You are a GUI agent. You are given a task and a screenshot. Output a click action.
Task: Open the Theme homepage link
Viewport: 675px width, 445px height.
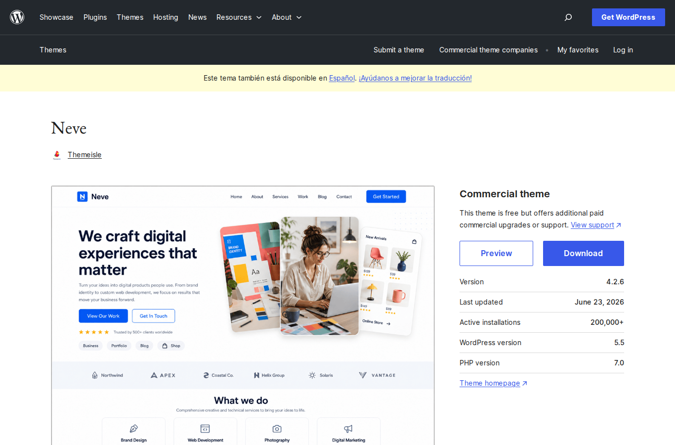click(x=490, y=383)
